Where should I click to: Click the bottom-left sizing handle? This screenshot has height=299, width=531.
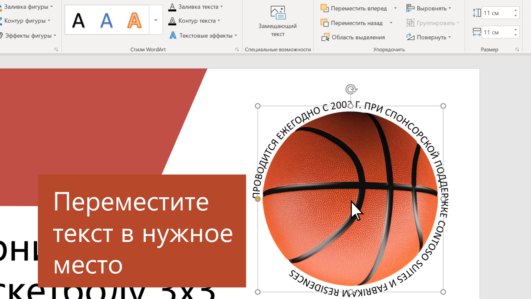[x=257, y=292]
